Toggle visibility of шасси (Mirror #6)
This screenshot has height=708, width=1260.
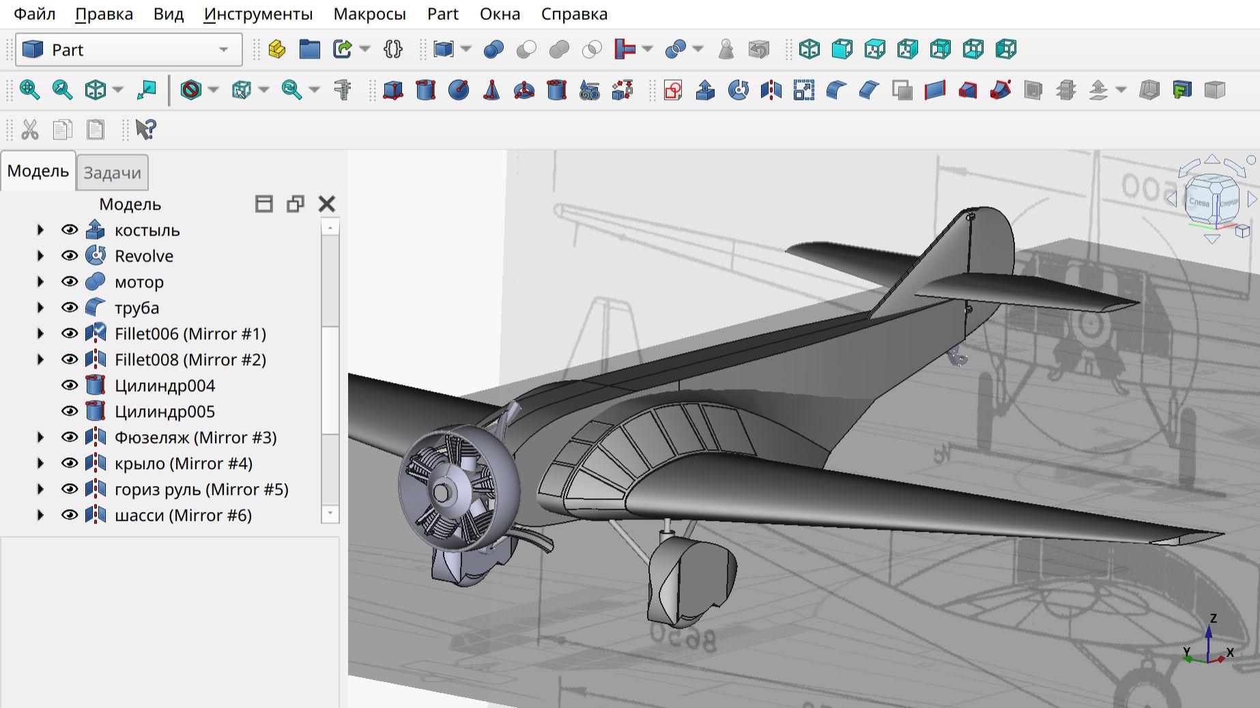[x=70, y=515]
